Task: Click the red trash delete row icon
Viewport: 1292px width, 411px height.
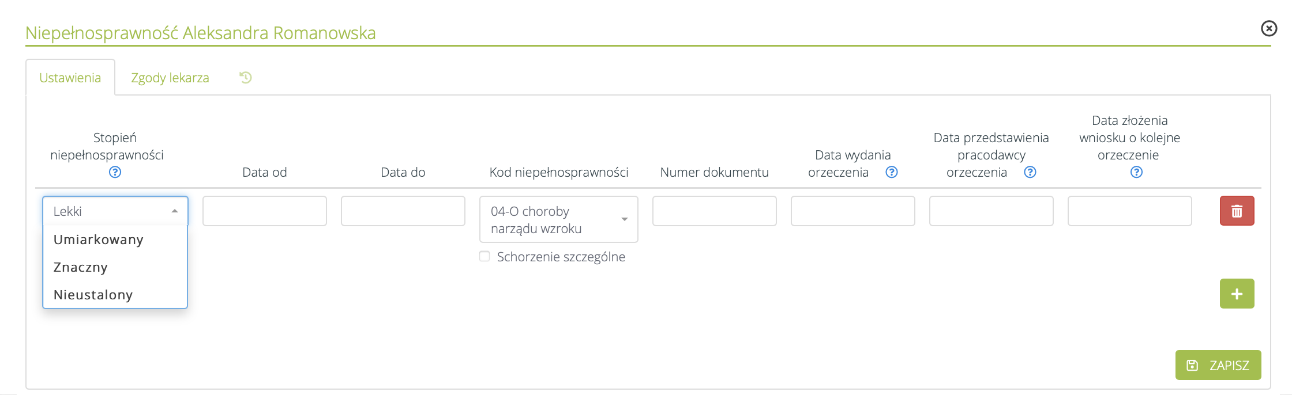Action: (x=1237, y=211)
